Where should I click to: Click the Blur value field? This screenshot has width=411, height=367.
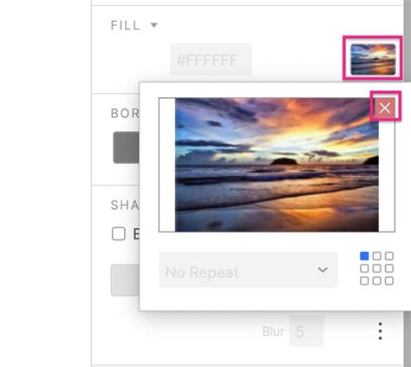point(306,331)
